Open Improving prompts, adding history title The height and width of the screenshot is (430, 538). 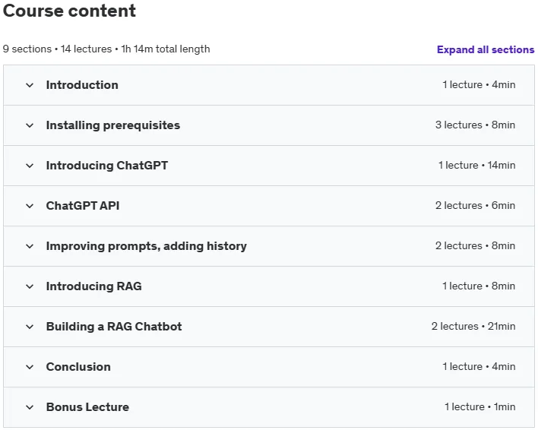click(147, 246)
